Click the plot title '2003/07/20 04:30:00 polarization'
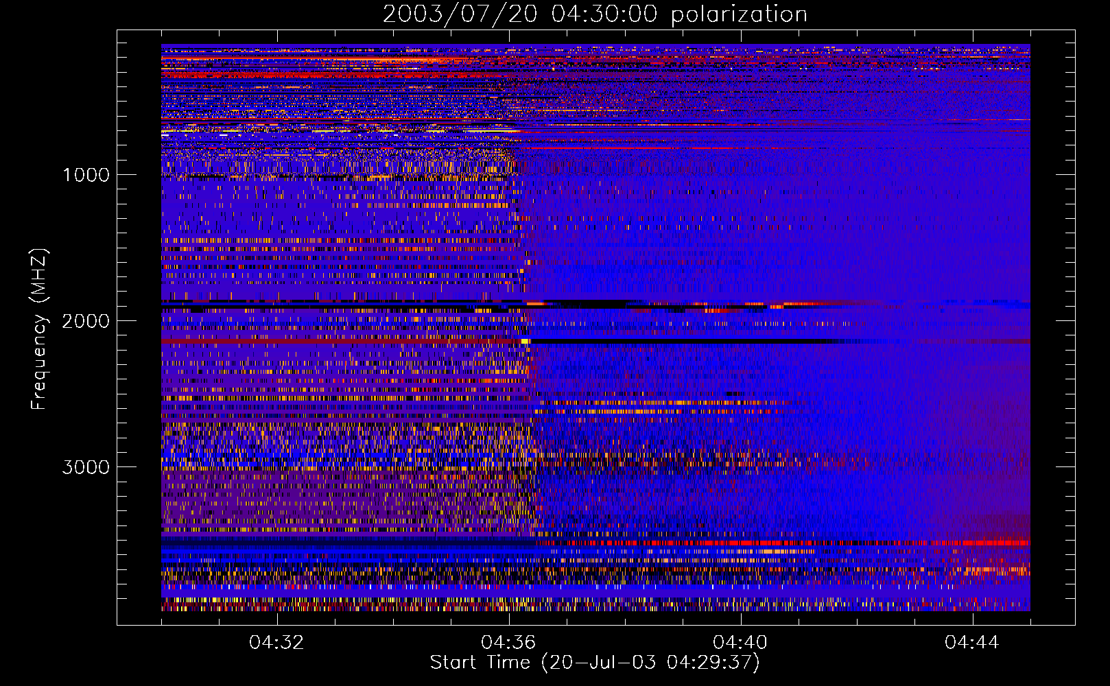1110x686 pixels. [595, 14]
